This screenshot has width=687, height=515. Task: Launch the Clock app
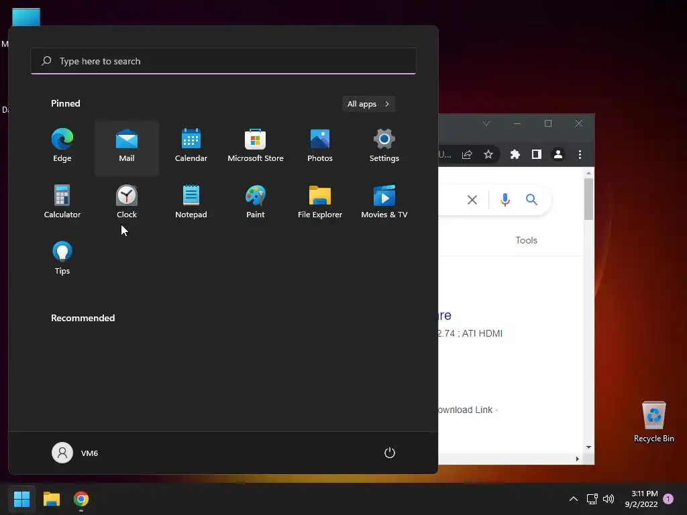[x=127, y=202]
